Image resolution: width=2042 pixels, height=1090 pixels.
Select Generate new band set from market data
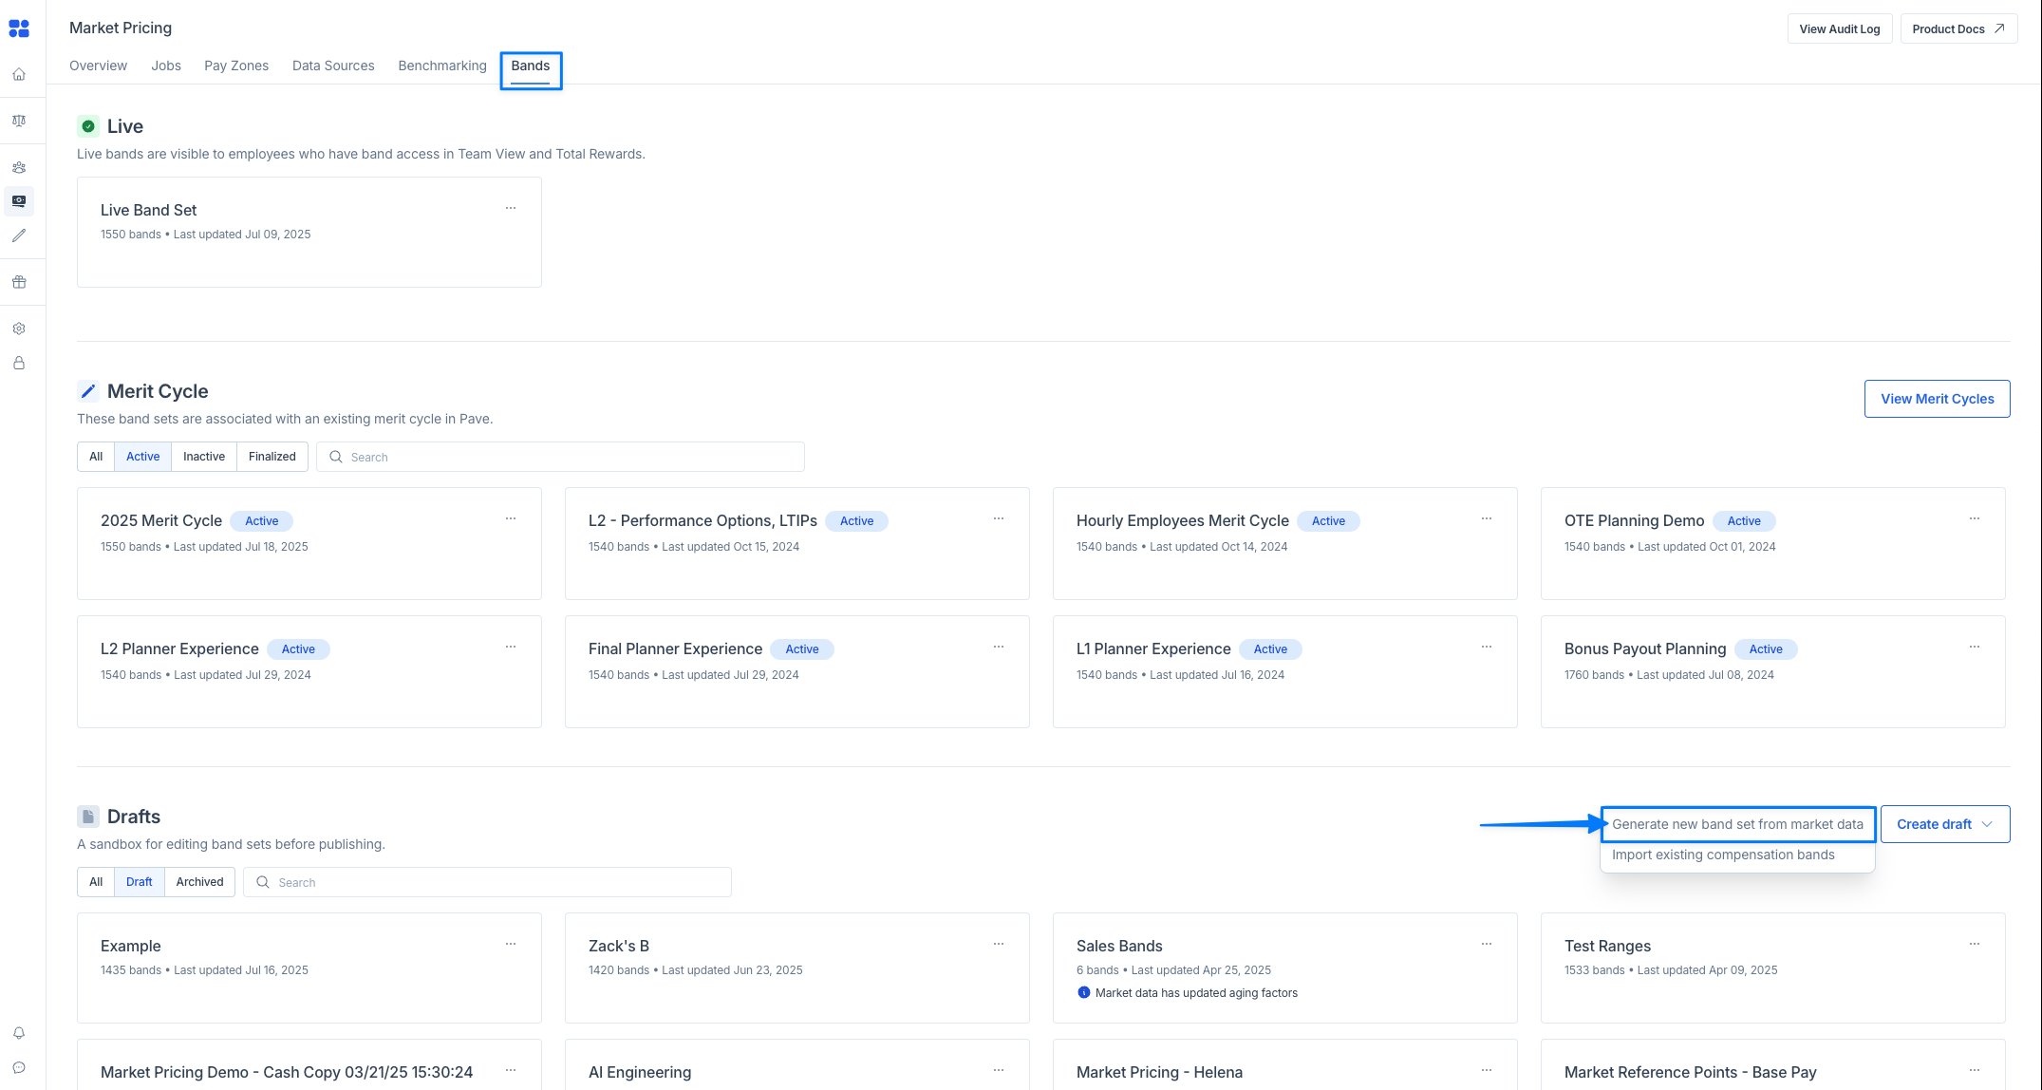pos(1737,823)
